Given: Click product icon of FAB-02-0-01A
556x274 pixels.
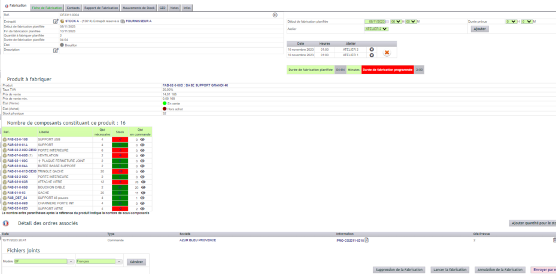Looking at the screenshot, I should [5, 145].
